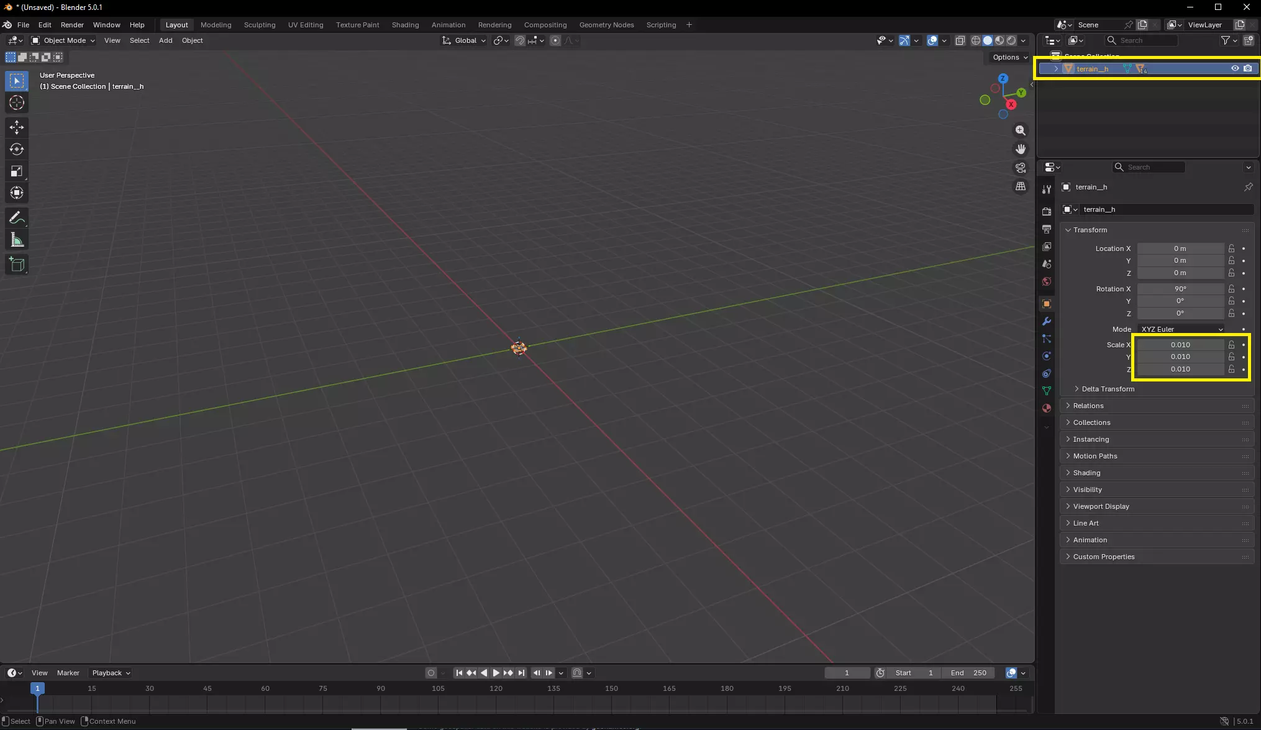The height and width of the screenshot is (730, 1261).
Task: Open the Material properties tab
Action: tap(1047, 408)
